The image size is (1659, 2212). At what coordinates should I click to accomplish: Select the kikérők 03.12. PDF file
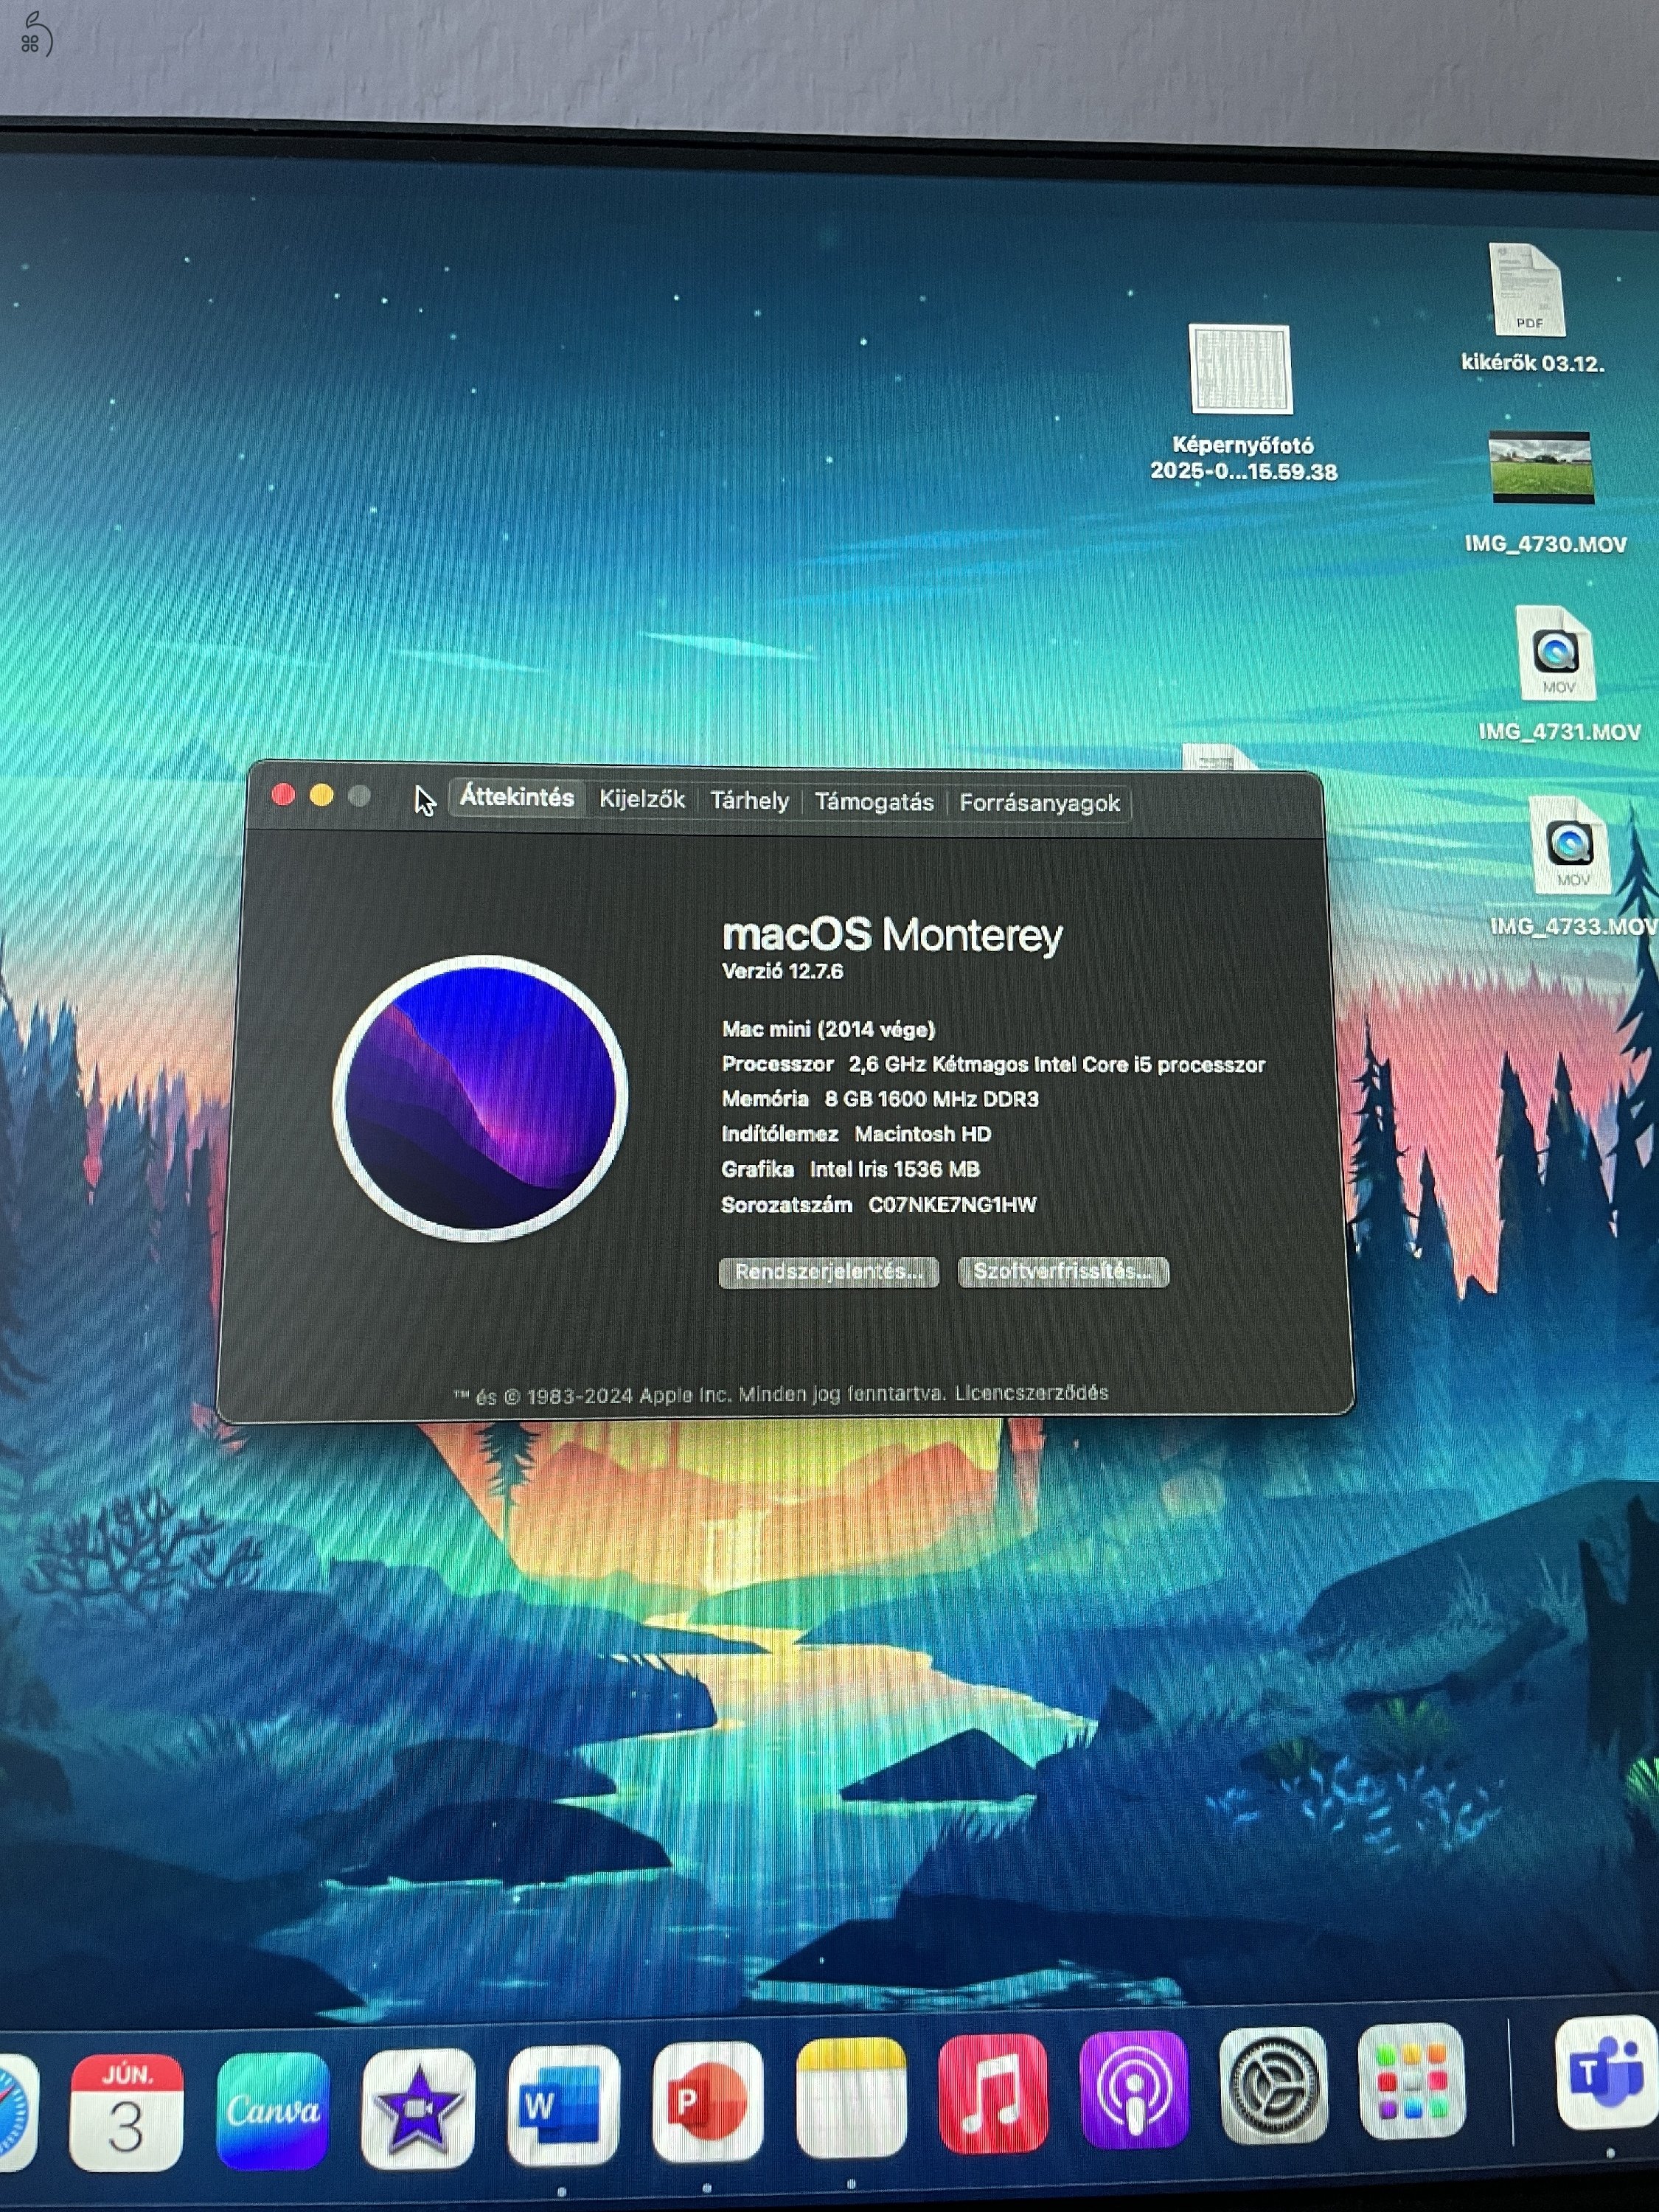[1530, 309]
